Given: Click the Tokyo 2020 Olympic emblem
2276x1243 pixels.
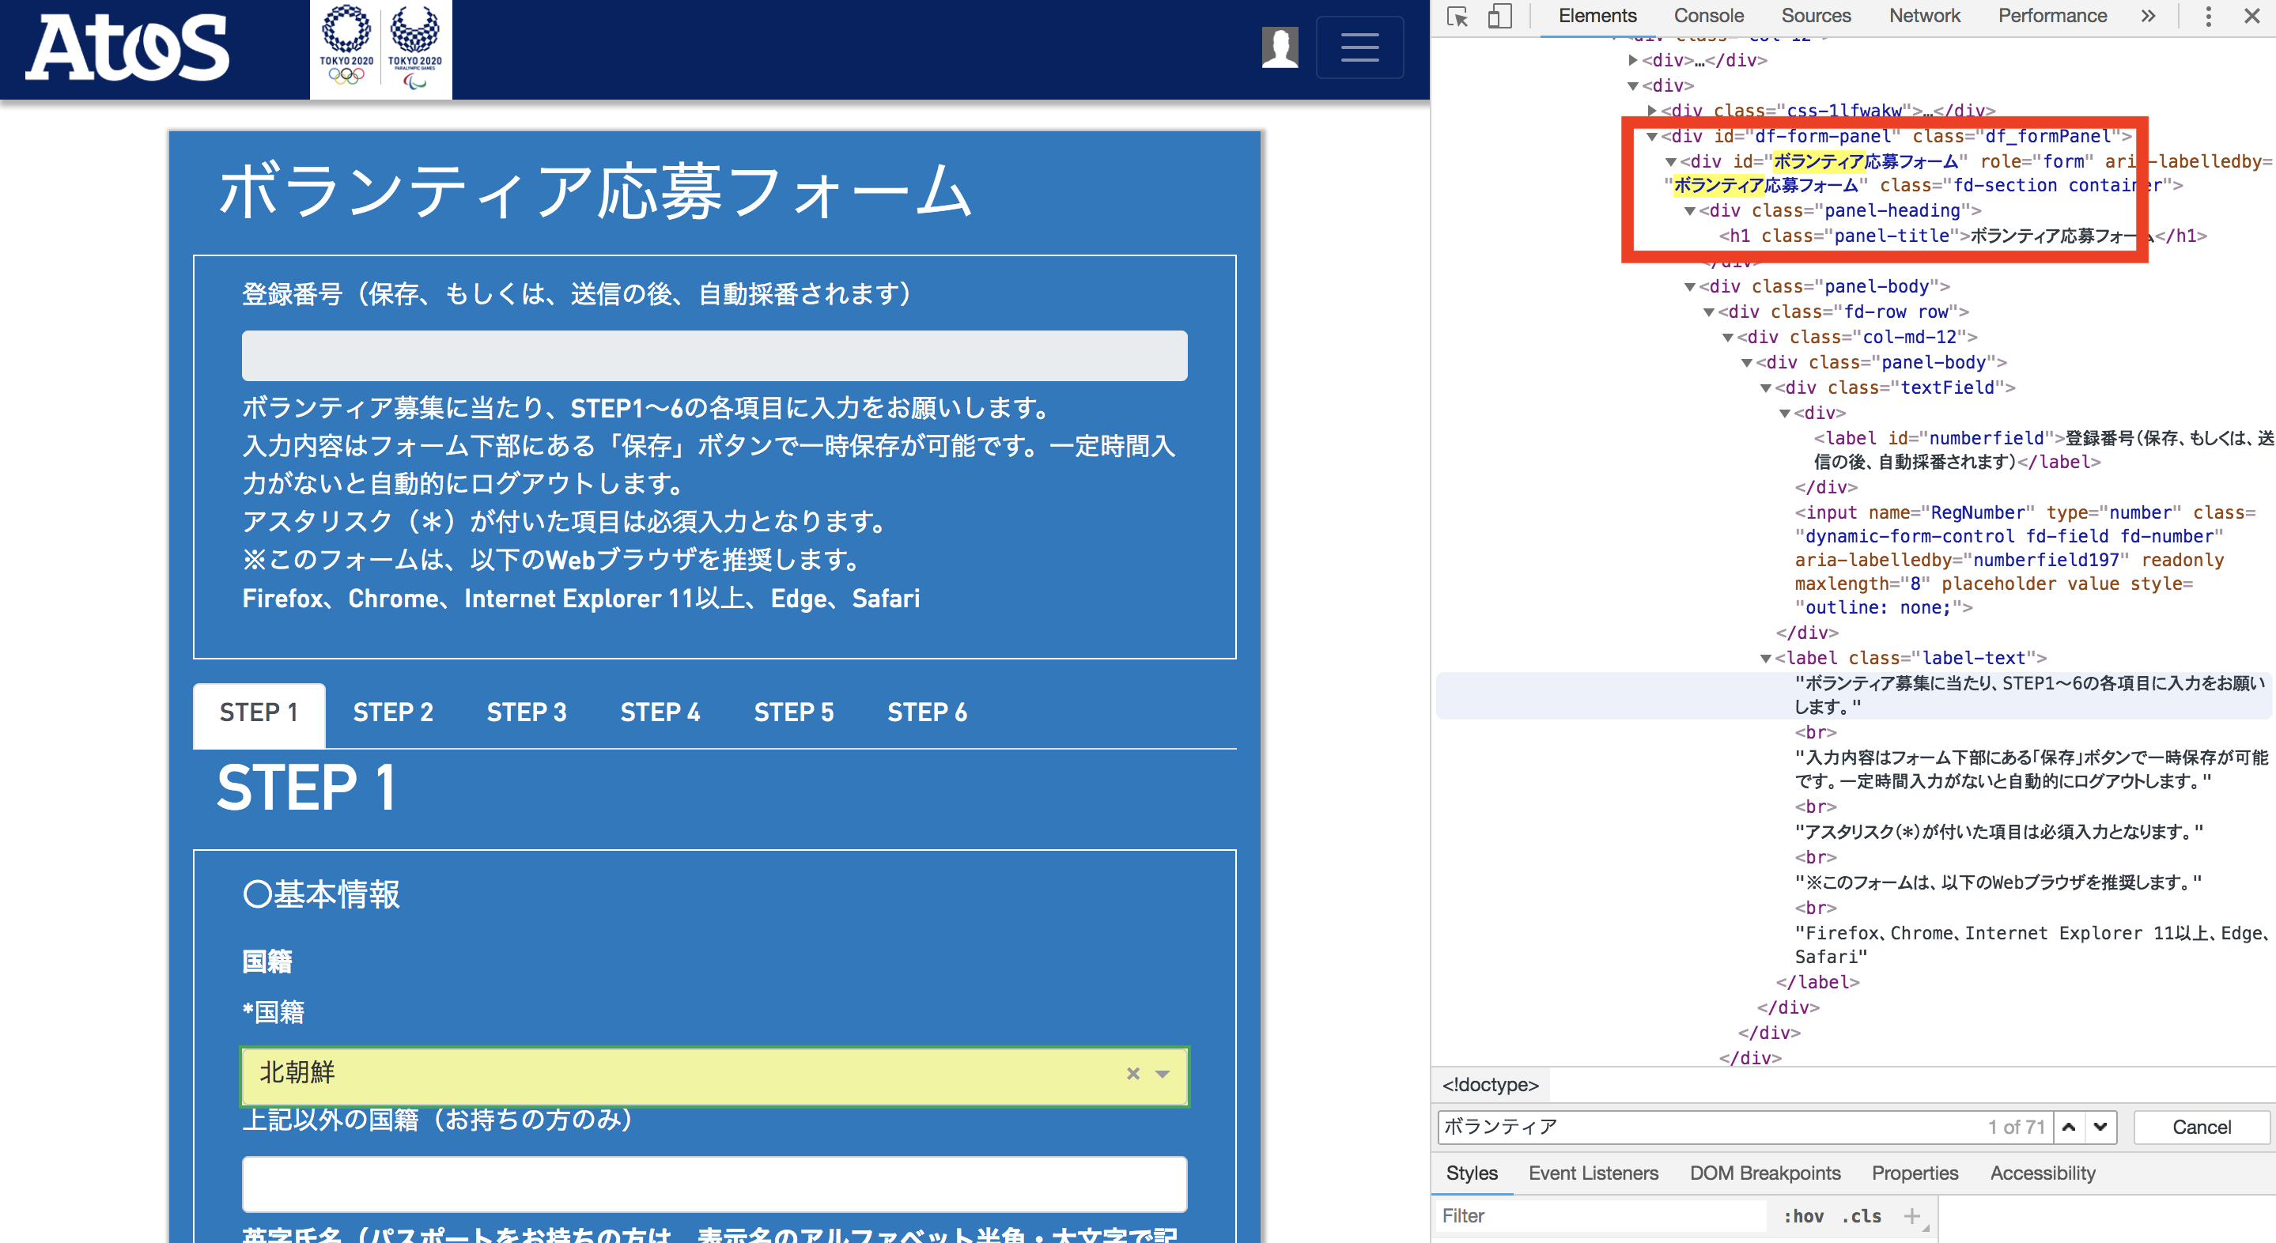Looking at the screenshot, I should pos(346,46).
